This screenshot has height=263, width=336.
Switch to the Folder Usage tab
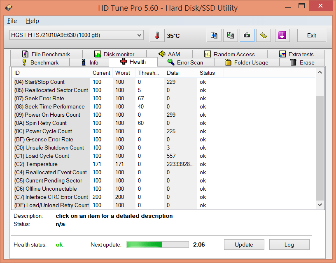click(247, 62)
